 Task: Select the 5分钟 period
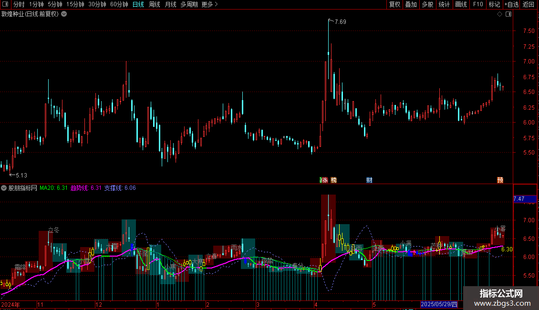55,4
